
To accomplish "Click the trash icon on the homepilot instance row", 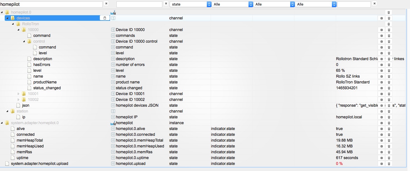I will (x=389, y=123).
